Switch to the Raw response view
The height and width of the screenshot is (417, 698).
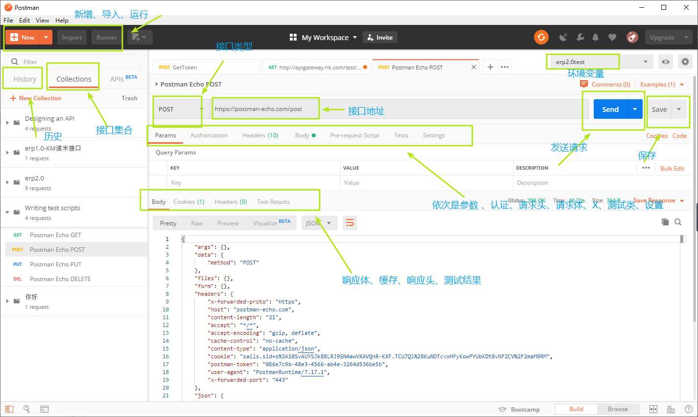click(x=197, y=223)
